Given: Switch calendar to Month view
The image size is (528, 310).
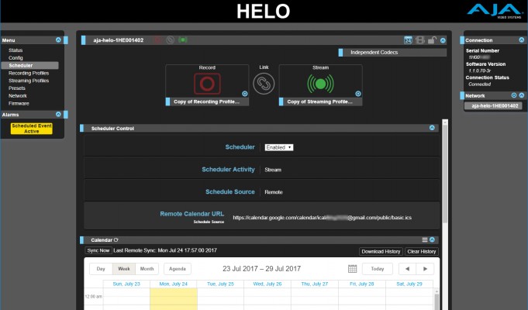Looking at the screenshot, I should 147,269.
